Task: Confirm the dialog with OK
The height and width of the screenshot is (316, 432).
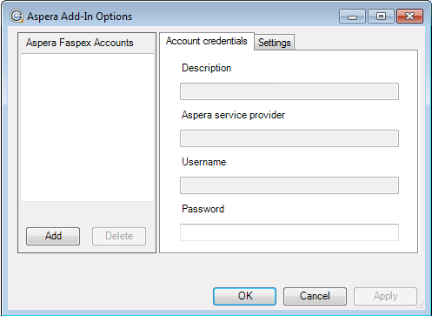Action: pyautogui.click(x=244, y=296)
